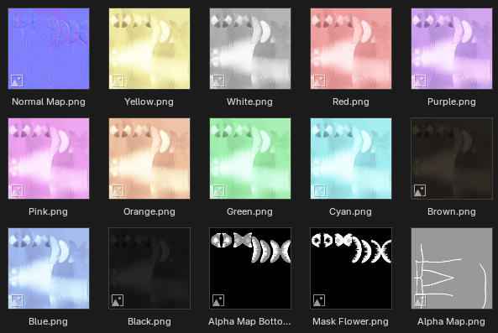Select the gray Alpha Map.png thumbnail
Screen dimensions: 498x333
[452, 268]
